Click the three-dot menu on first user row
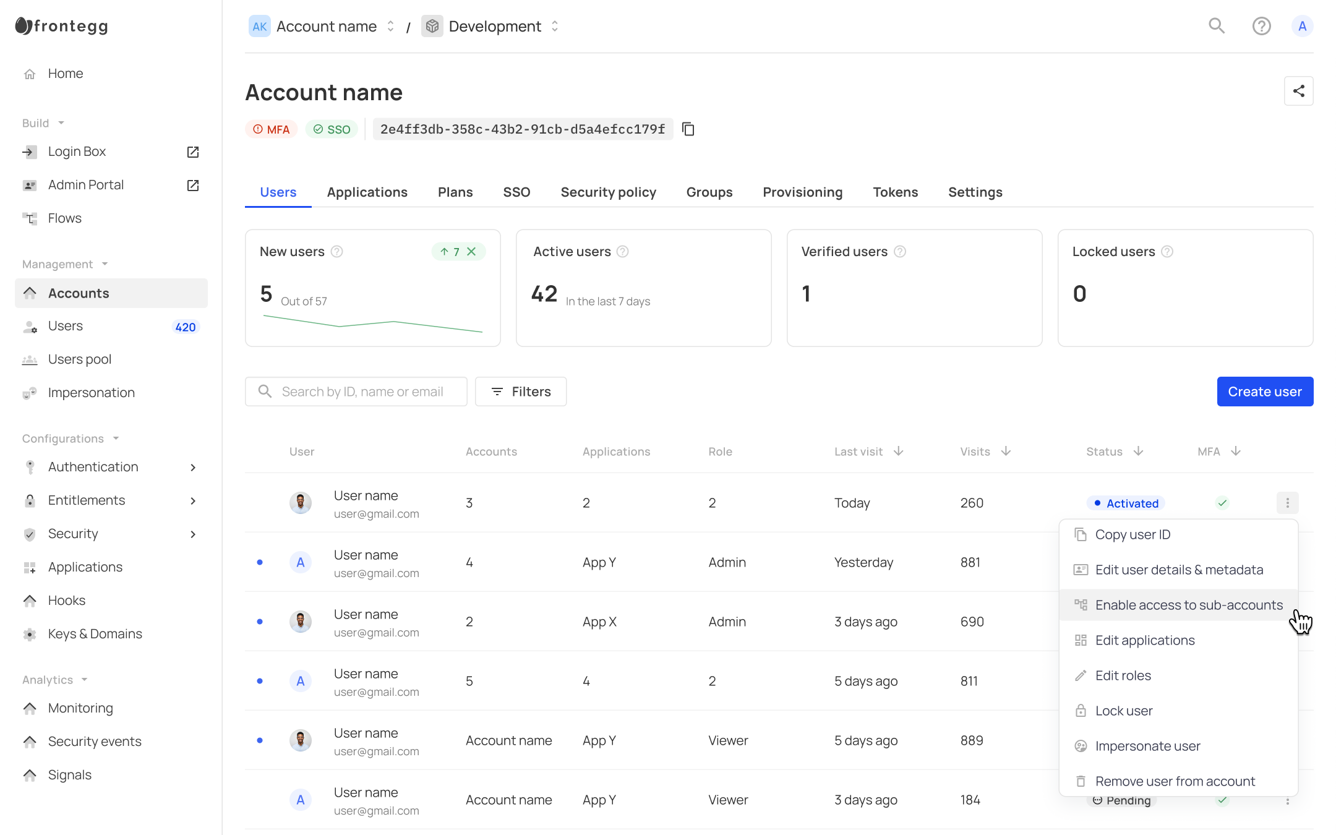The width and height of the screenshot is (1336, 835). click(1287, 503)
